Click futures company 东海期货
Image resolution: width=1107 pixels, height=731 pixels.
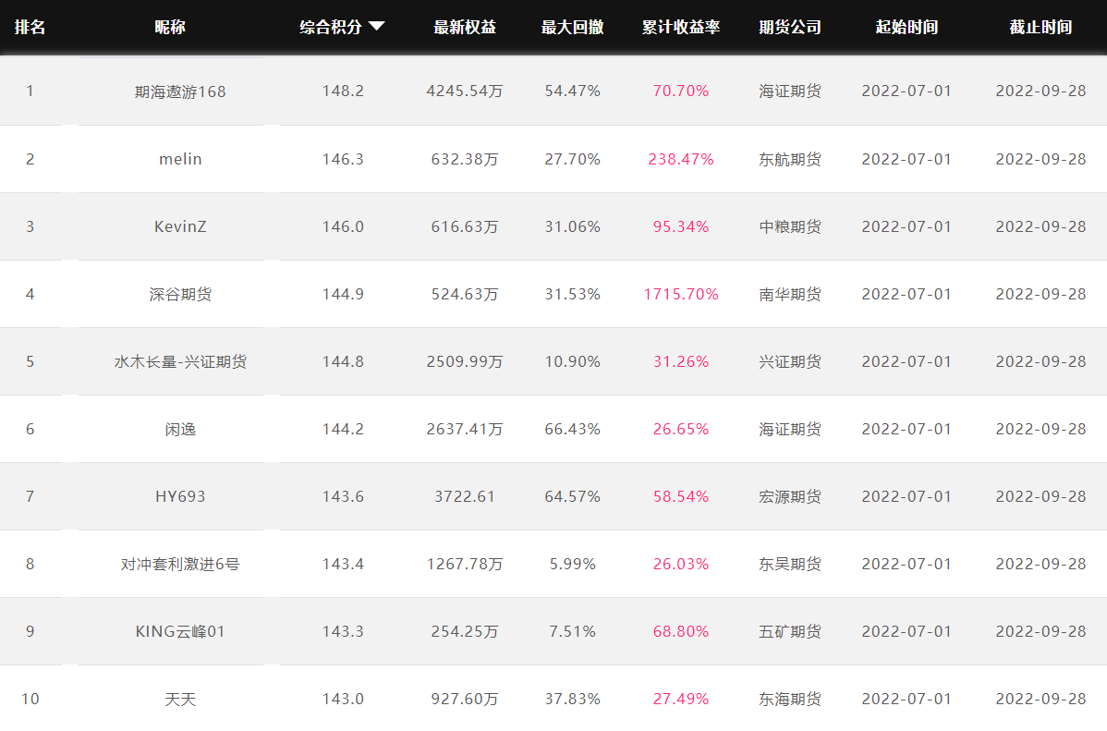(x=790, y=699)
